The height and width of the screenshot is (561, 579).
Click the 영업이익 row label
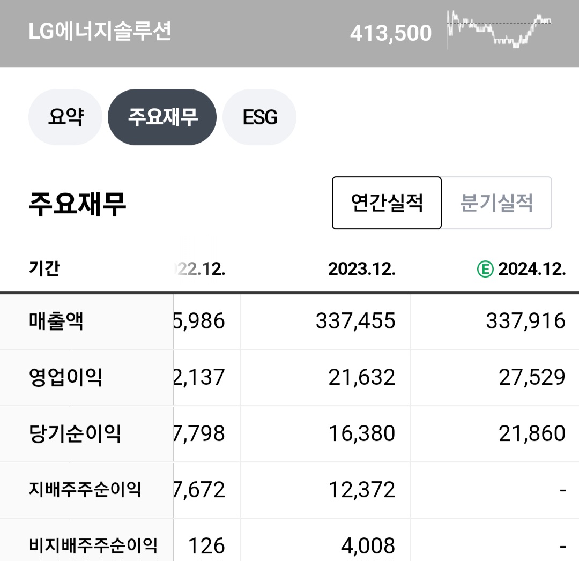(x=65, y=377)
